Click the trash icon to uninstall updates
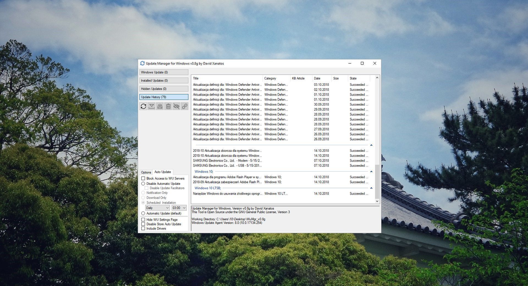The height and width of the screenshot is (286, 528). (168, 106)
